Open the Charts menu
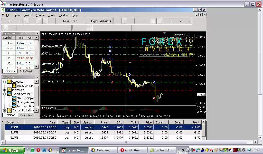 (x=40, y=15)
